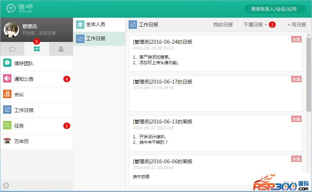
Task: Switch to the contacts person tab icon
Action: click(x=61, y=49)
